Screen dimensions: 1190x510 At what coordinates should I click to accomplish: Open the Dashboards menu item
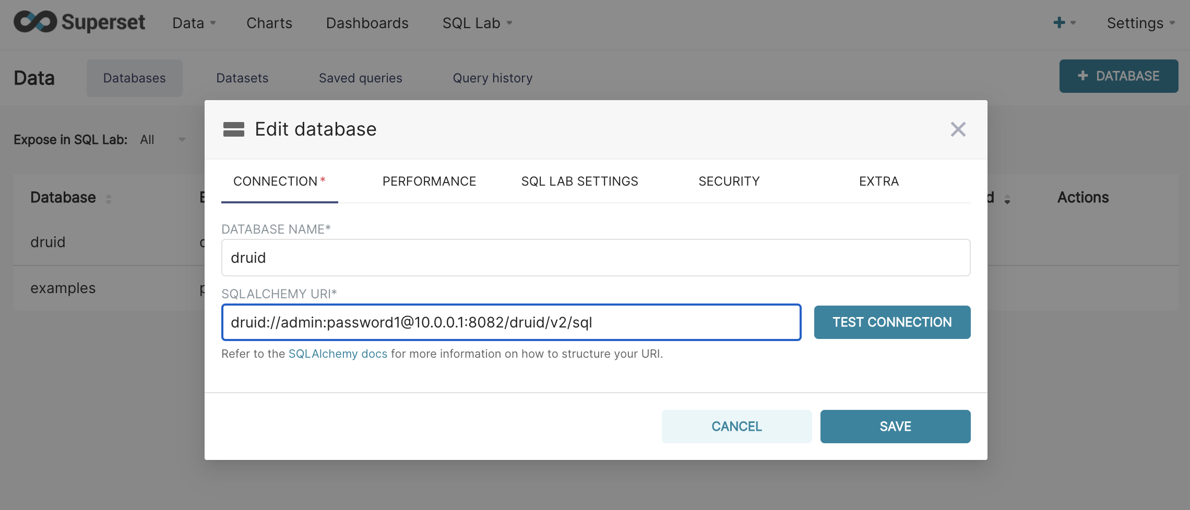pos(367,23)
